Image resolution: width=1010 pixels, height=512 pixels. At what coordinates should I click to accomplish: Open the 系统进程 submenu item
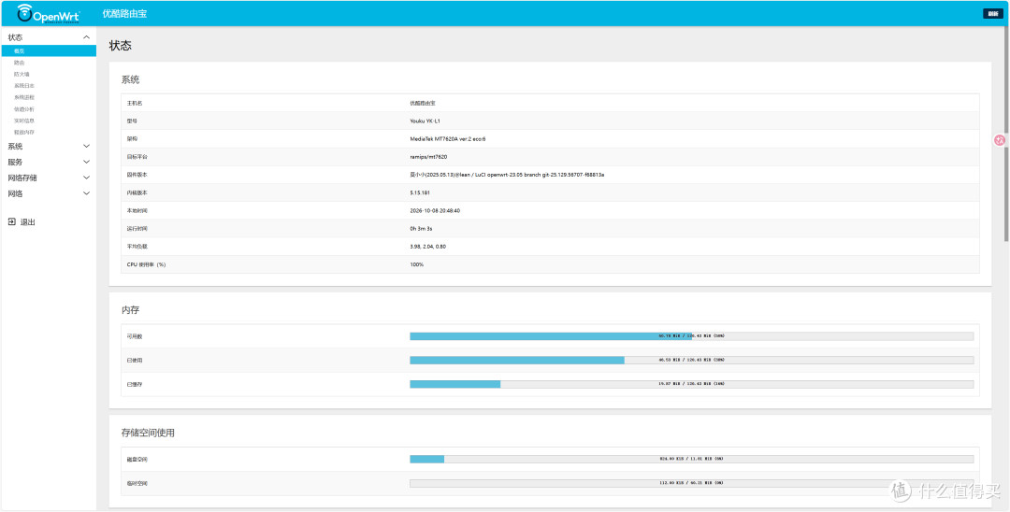tap(24, 97)
